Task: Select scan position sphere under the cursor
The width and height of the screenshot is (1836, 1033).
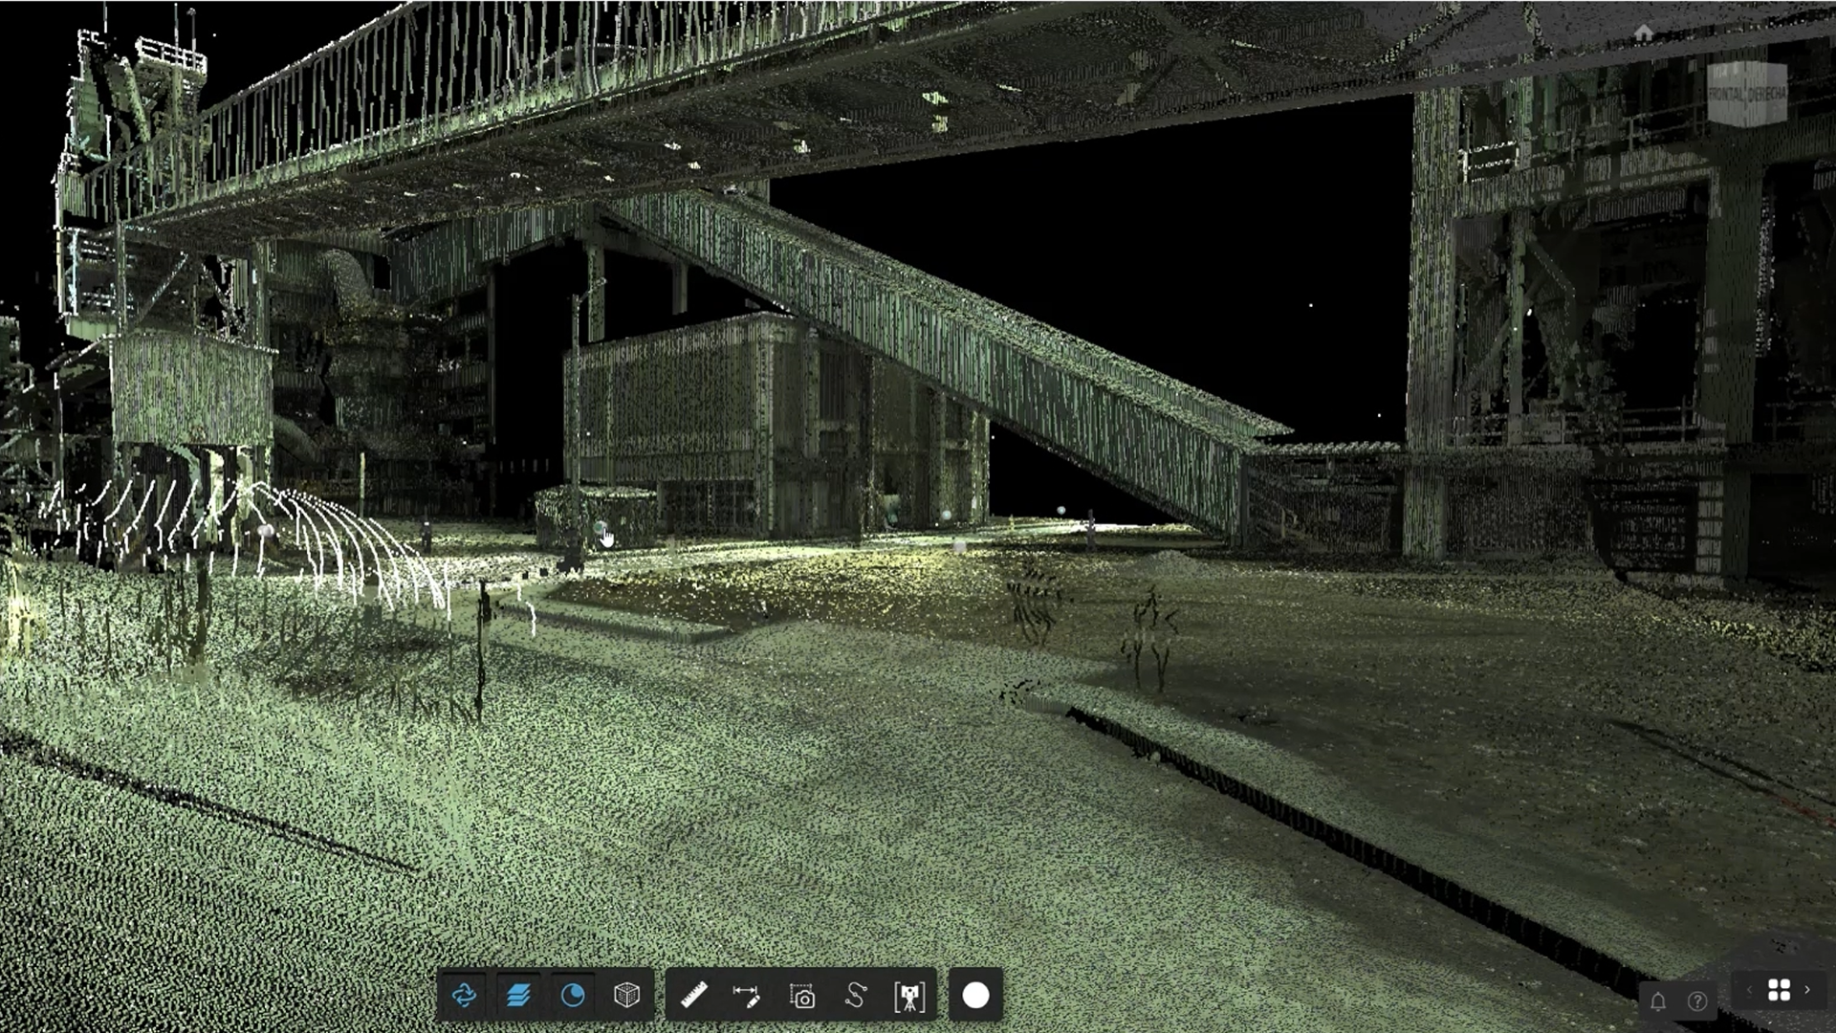Action: 600,528
